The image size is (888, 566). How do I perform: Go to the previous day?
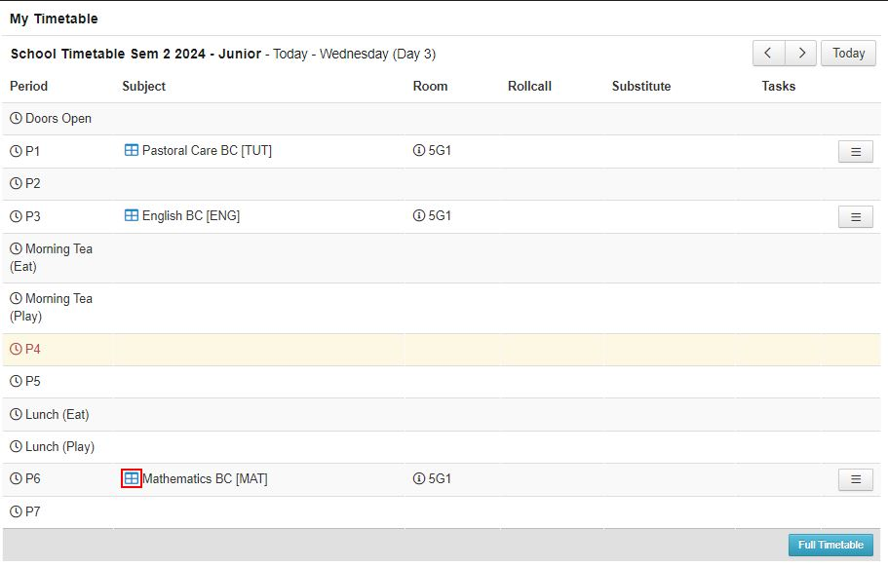coord(768,54)
